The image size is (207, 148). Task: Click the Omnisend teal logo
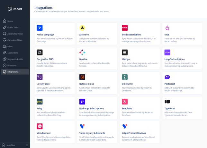click(x=125, y=77)
